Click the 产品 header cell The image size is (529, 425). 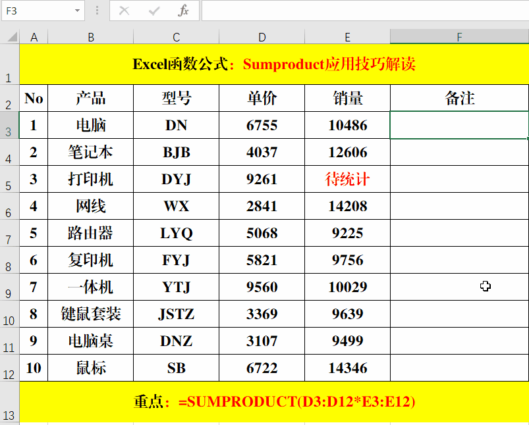pos(91,98)
